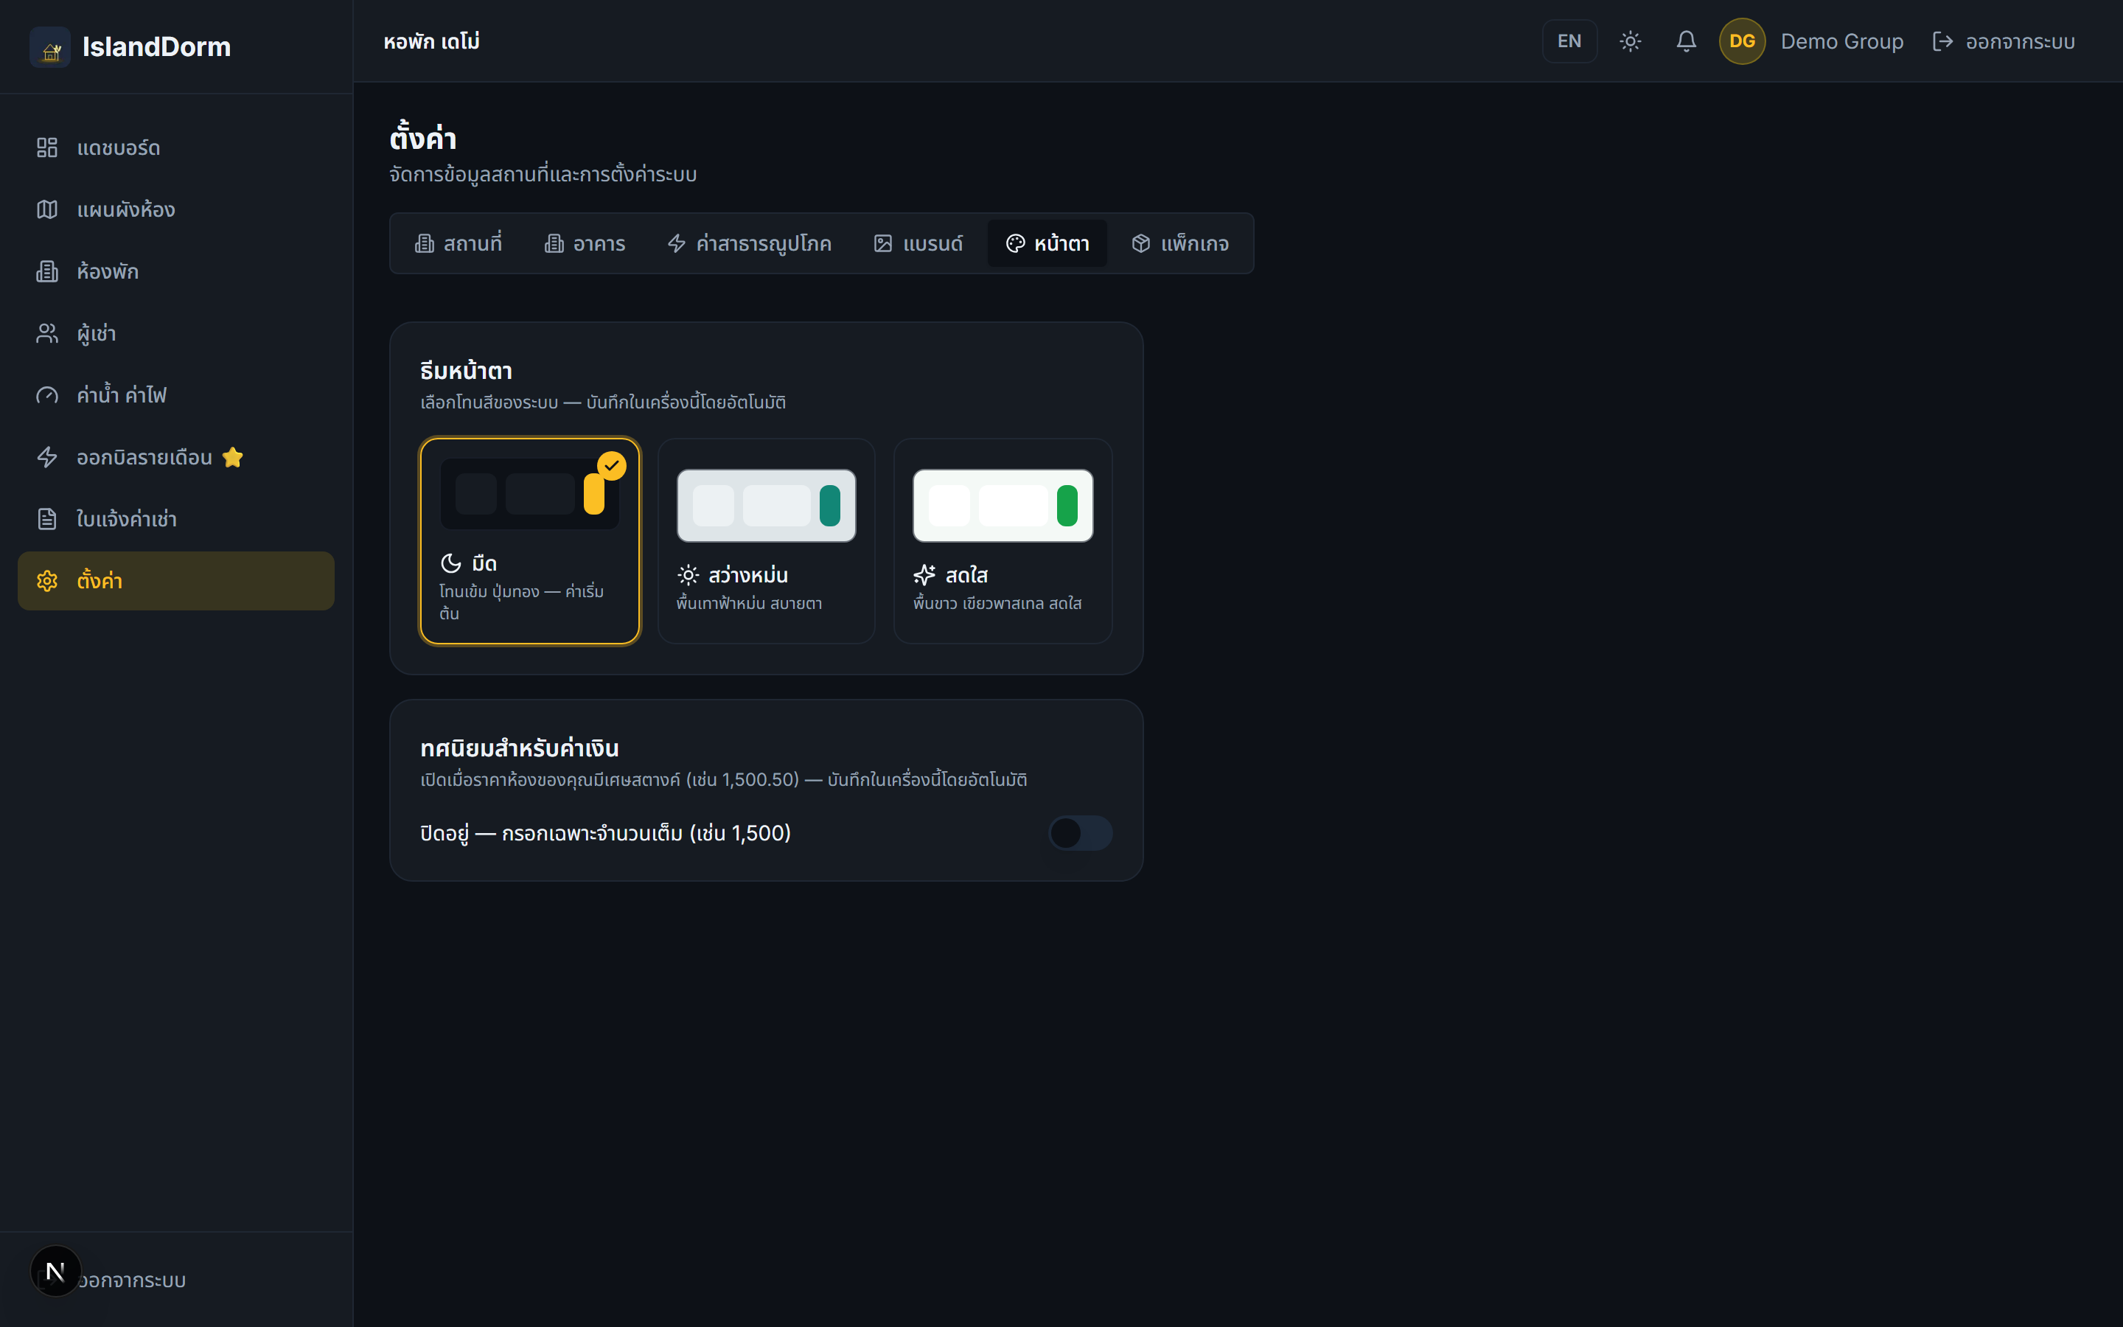Click ออกจากระบบ at sidebar bottom

(132, 1281)
